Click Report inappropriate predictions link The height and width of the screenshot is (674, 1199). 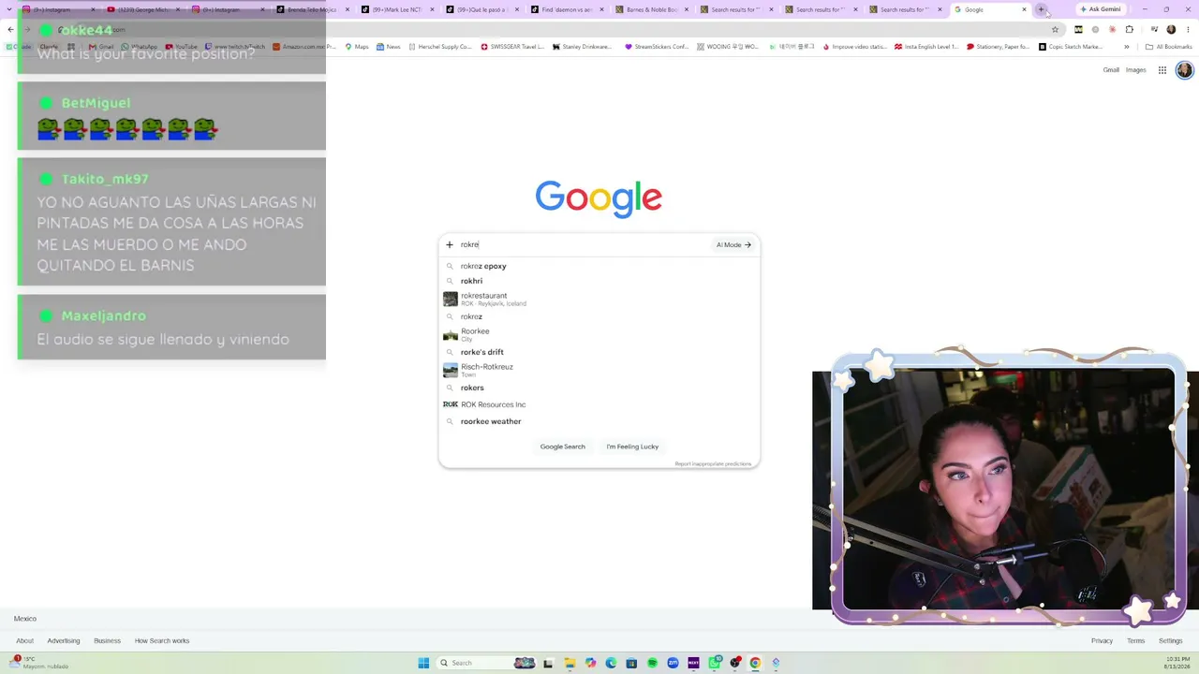pos(713,463)
